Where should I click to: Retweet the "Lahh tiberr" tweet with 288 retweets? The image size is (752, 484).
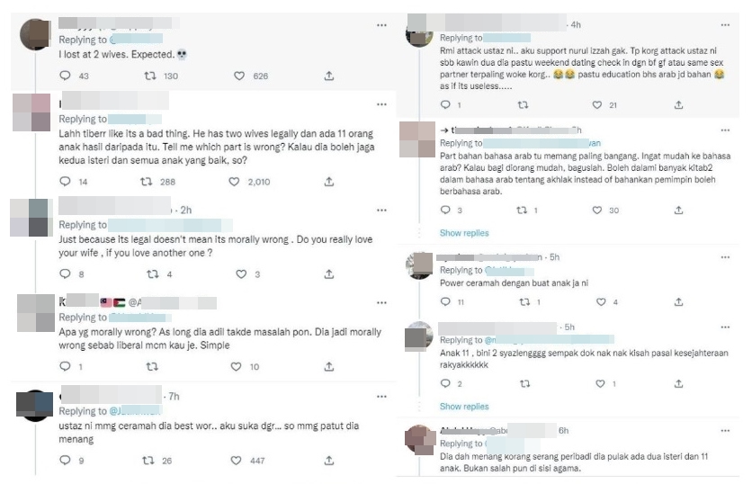point(150,182)
